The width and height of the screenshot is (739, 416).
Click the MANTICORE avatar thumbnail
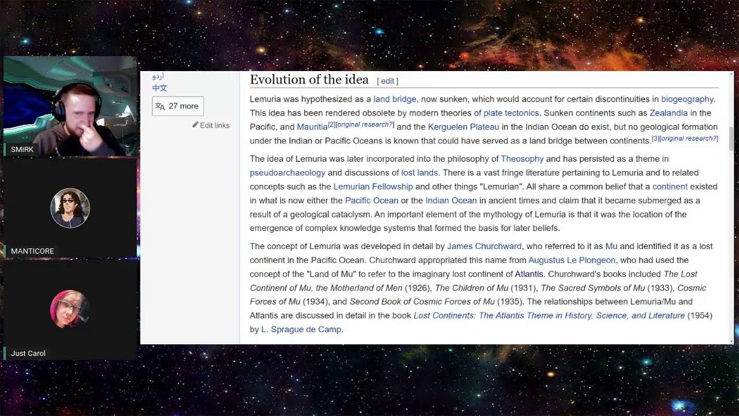click(70, 208)
